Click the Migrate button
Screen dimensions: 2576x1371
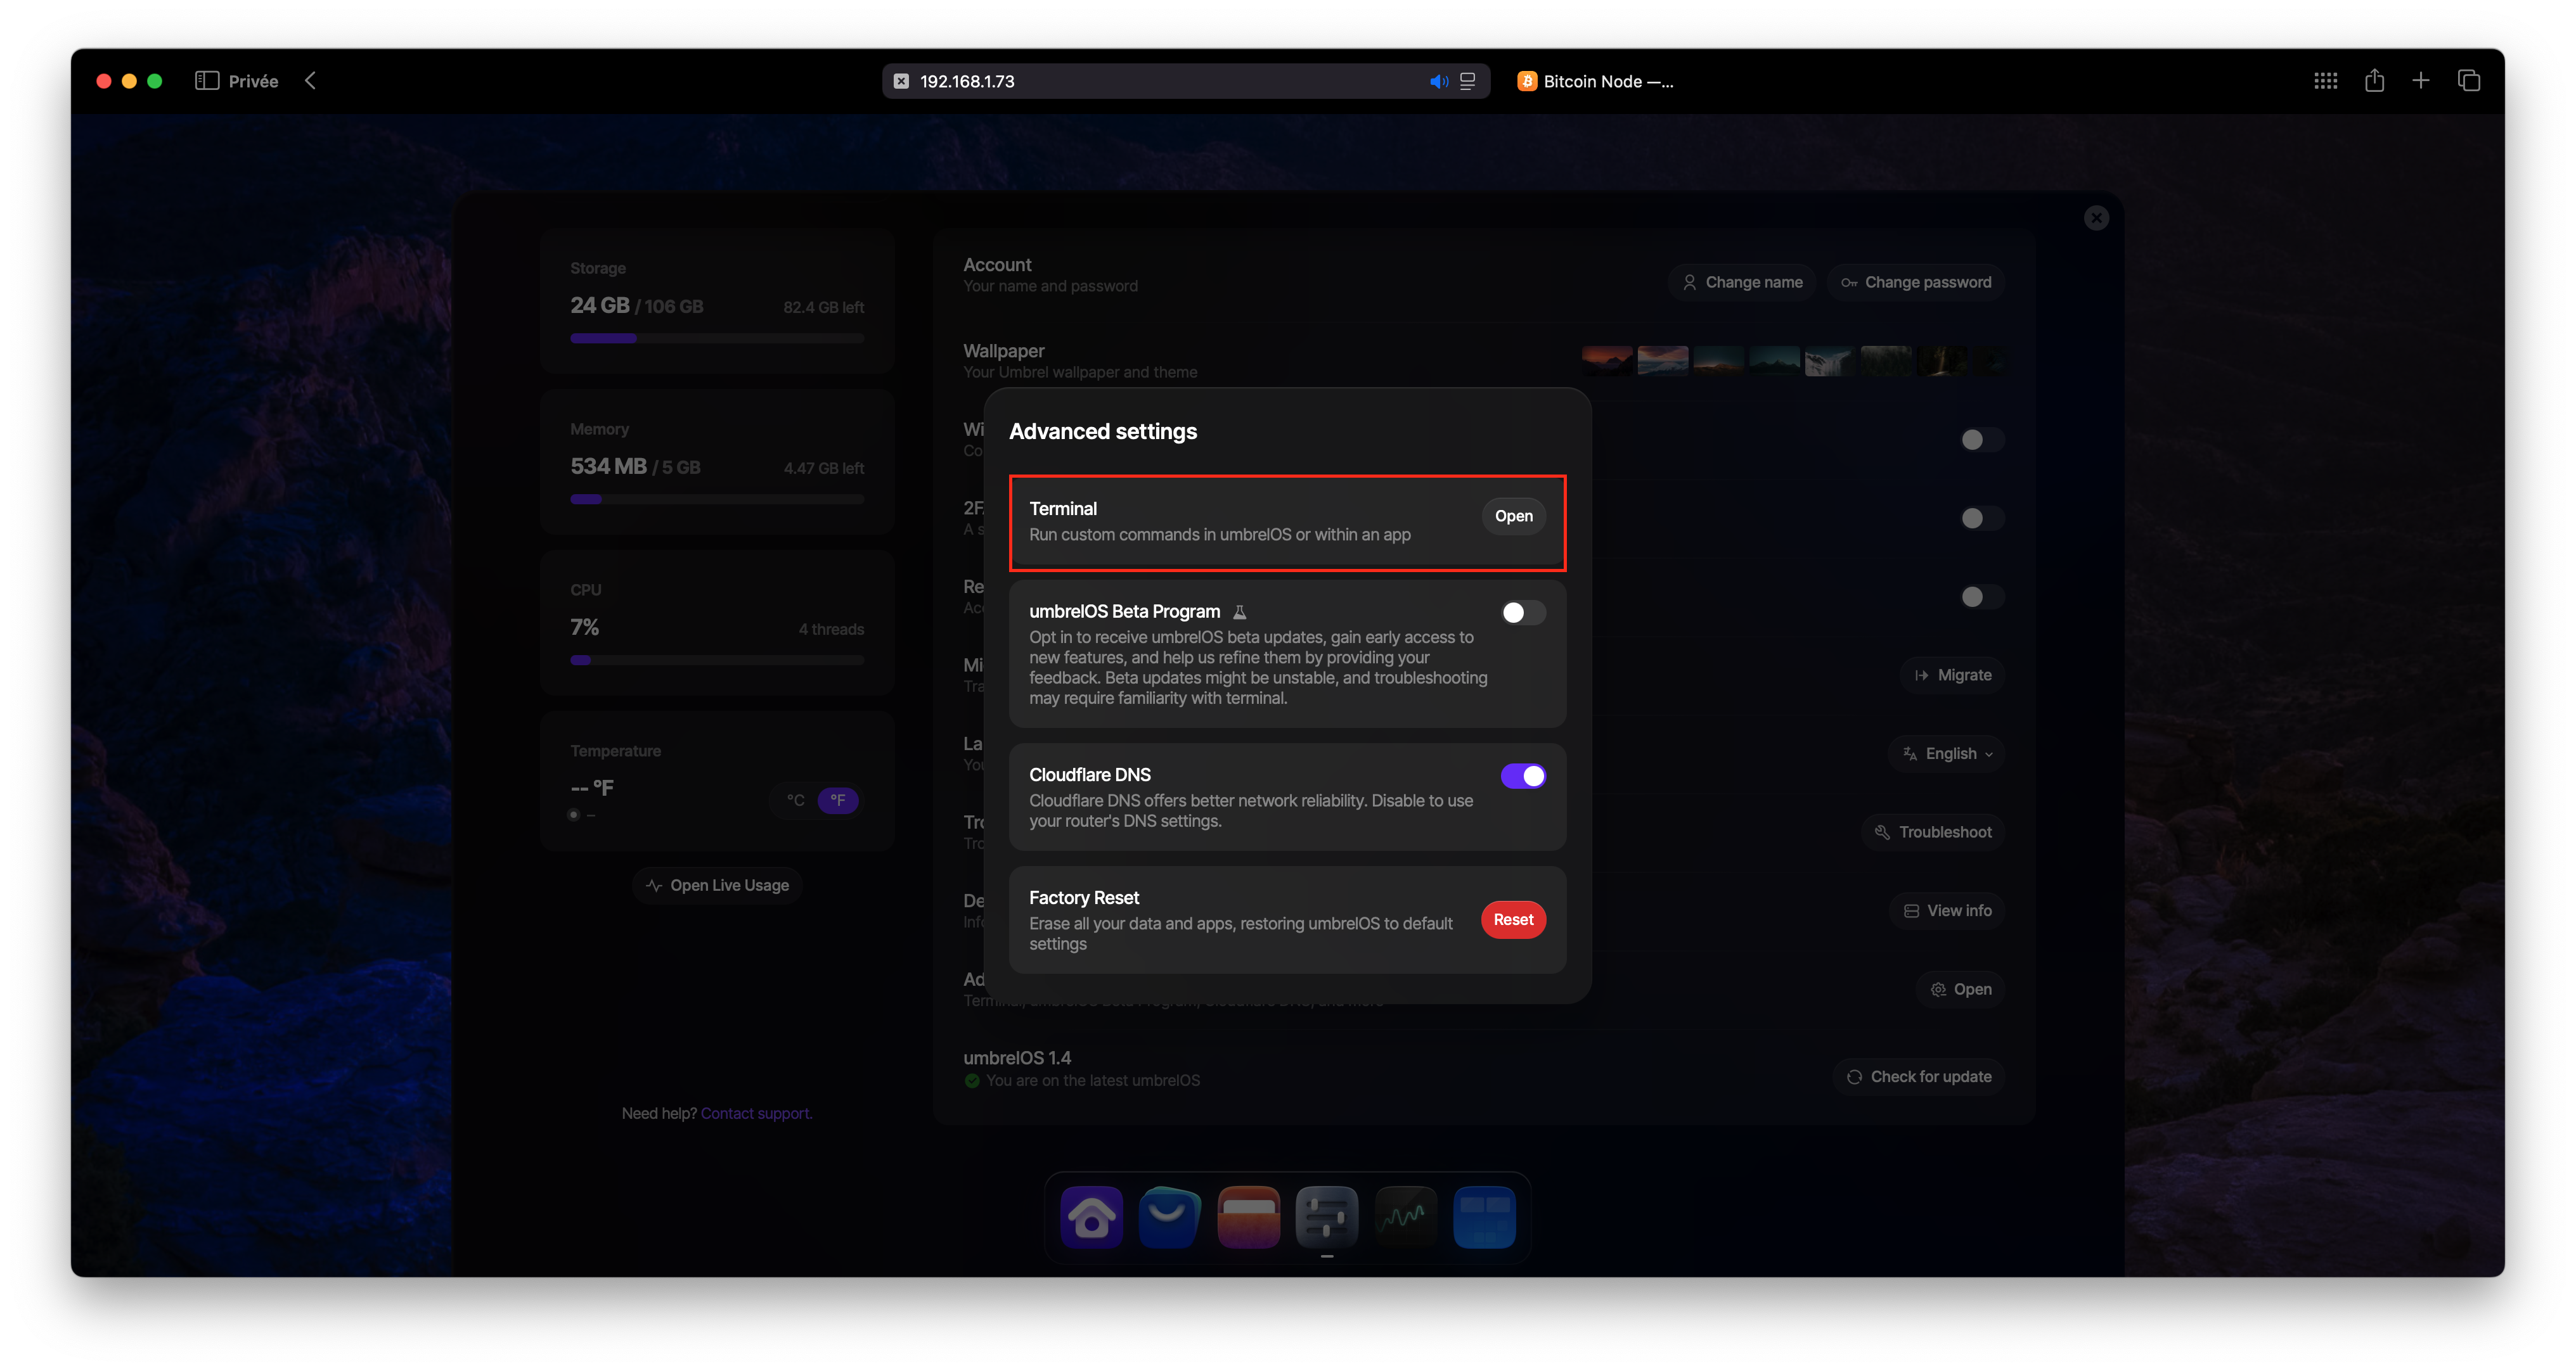click(1952, 675)
